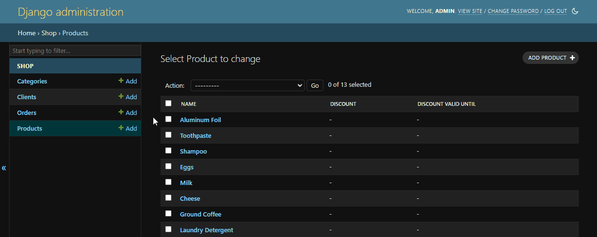This screenshot has height=237, width=597.
Task: Open the Shampoo product
Action: point(193,151)
